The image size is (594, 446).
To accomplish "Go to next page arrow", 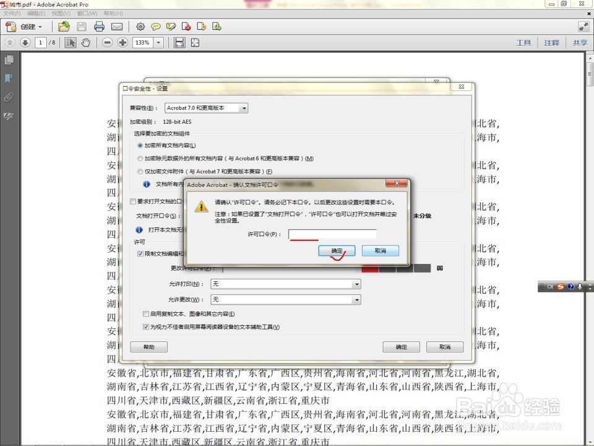I will coord(25,43).
